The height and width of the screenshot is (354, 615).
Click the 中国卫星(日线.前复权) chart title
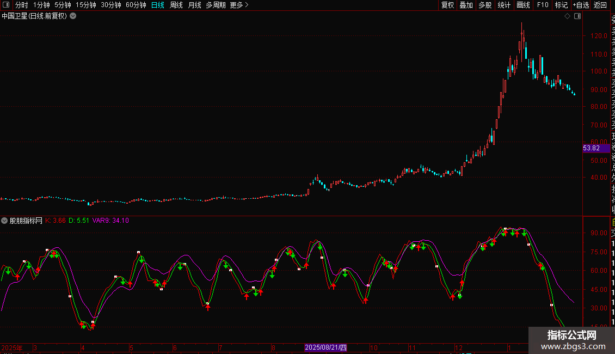point(34,16)
